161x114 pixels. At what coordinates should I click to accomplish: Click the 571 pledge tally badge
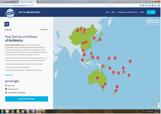pyautogui.click(x=7, y=24)
